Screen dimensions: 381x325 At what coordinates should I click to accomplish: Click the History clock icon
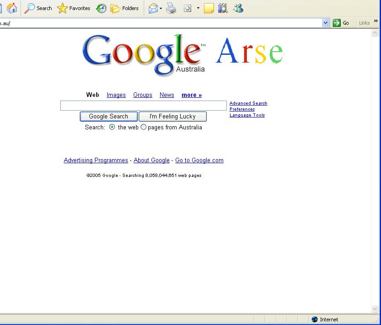pyautogui.click(x=101, y=8)
